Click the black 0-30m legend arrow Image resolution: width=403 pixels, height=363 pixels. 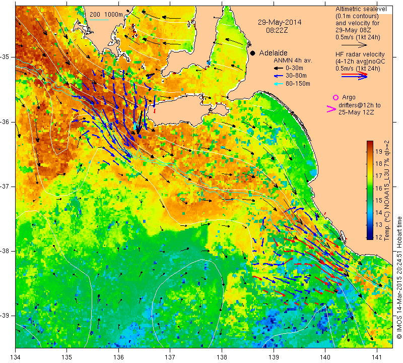(279, 68)
